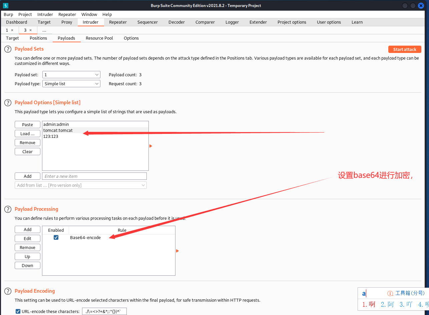Select the Base64-encode rule row
Image resolution: width=429 pixels, height=315 pixels.
pyautogui.click(x=109, y=237)
